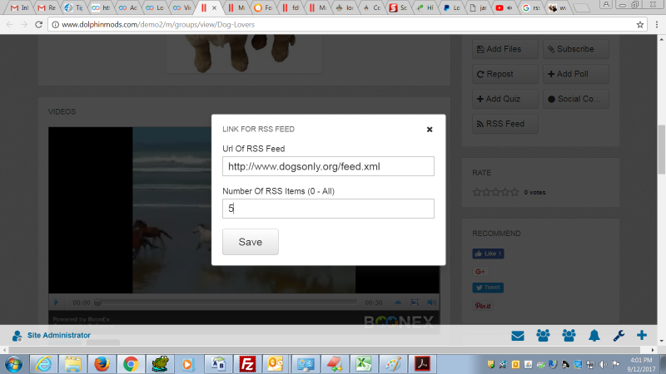Viewport: 666px width, 374px height.
Task: Click the Add Quiz button
Action: click(505, 99)
